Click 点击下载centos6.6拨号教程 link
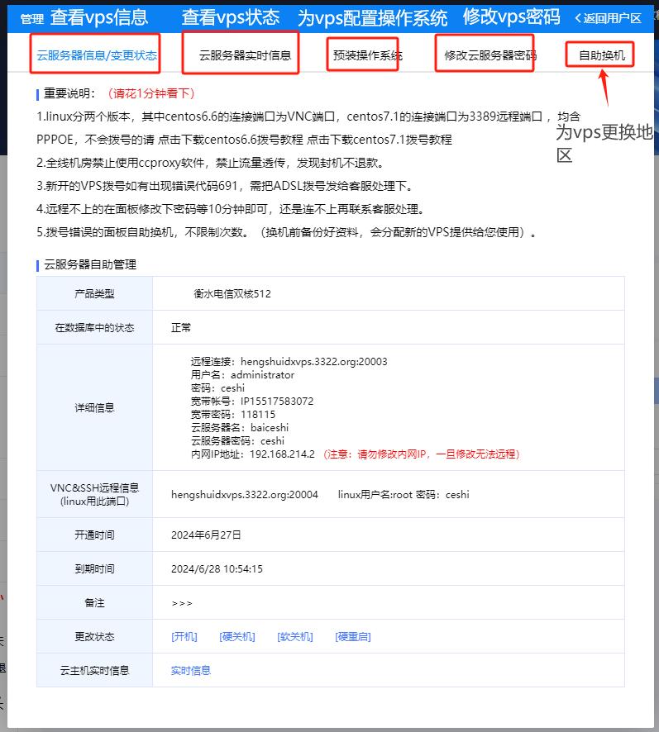The height and width of the screenshot is (732, 659). (231, 140)
